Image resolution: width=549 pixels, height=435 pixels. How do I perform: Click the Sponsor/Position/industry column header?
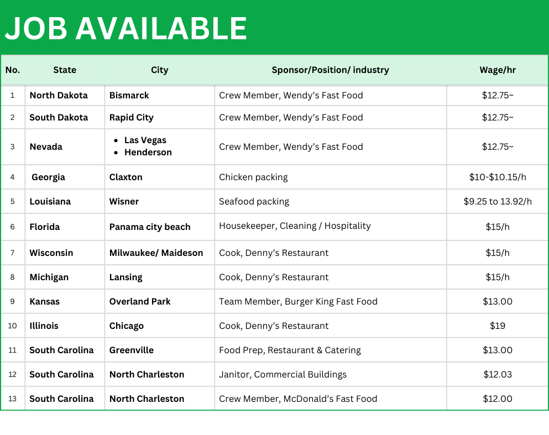pyautogui.click(x=330, y=70)
